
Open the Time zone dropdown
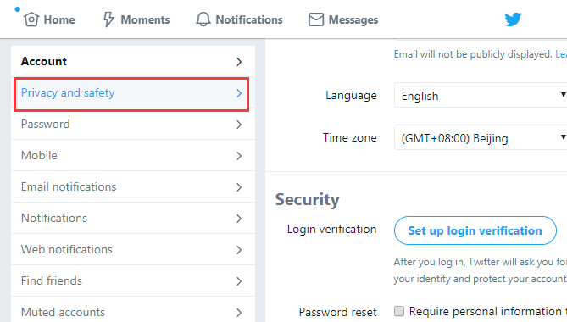pos(481,137)
